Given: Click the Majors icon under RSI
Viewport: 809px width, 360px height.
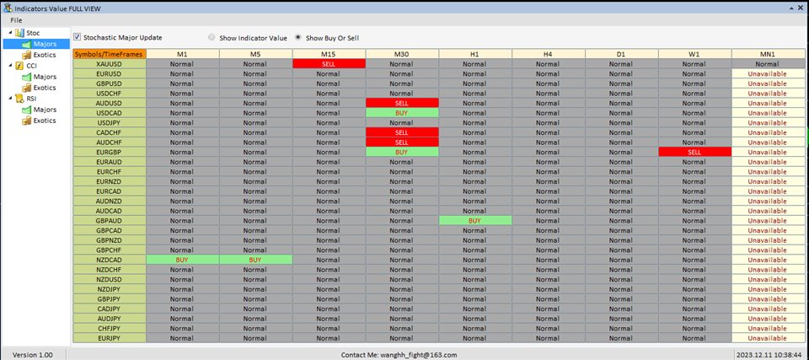Looking at the screenshot, I should click(x=26, y=110).
